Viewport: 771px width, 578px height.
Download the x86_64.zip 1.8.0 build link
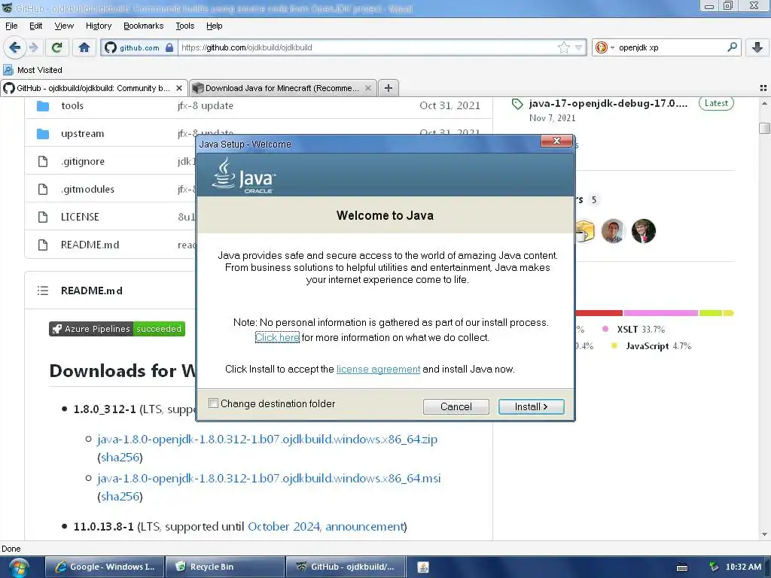267,439
